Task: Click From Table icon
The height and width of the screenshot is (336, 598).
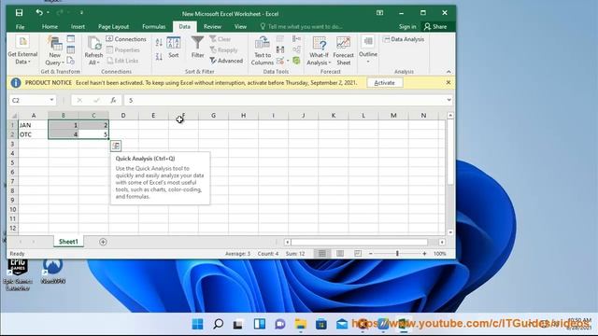Action: tap(71, 49)
